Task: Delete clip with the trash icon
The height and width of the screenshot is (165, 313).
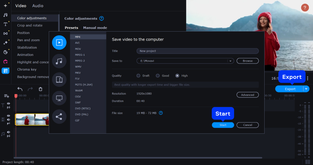Action: coord(41,89)
